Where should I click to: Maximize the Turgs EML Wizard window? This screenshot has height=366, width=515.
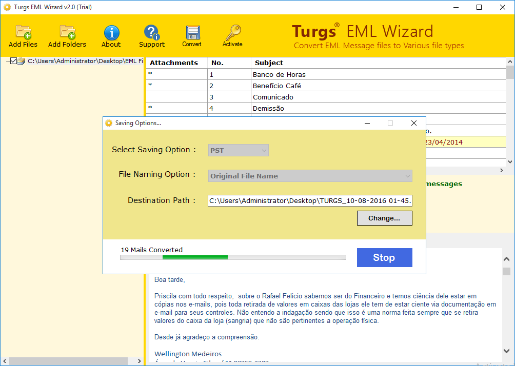click(x=479, y=7)
